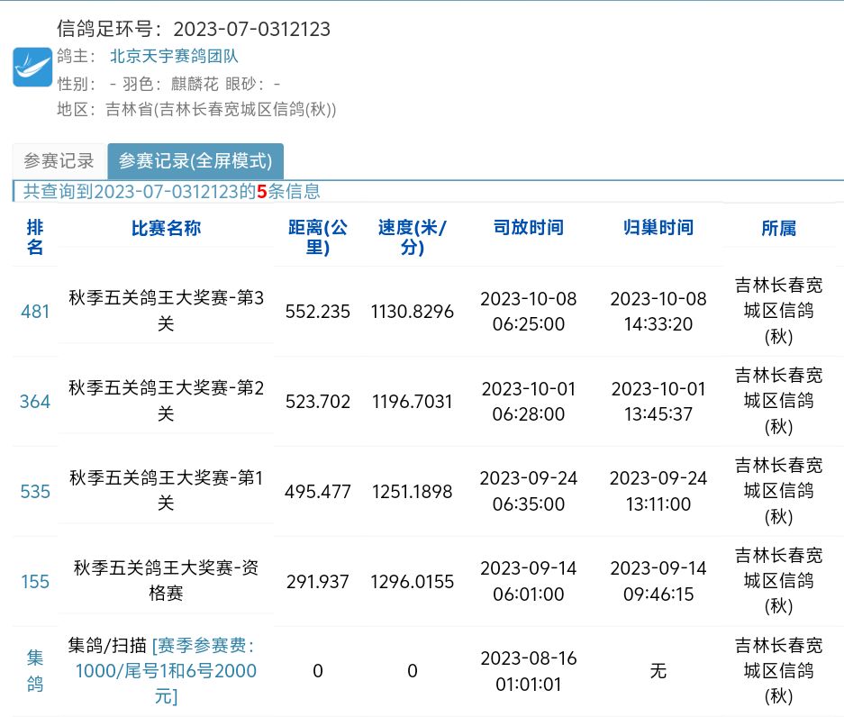The image size is (844, 717).
Task: Select the 参赛记录(全屏模式) tab
Action: (x=195, y=161)
